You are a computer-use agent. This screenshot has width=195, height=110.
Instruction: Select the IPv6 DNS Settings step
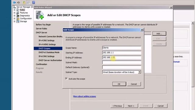coord(46,56)
